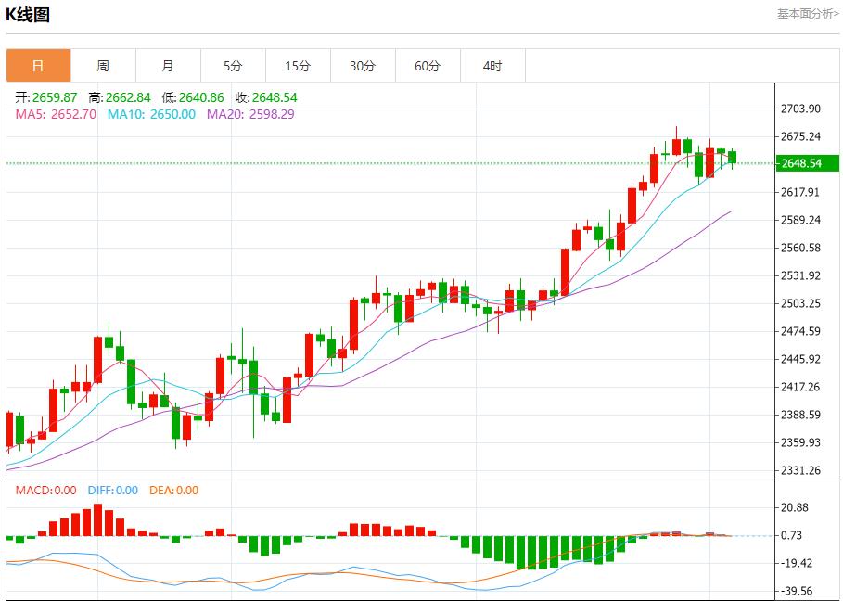Switch to the 月 monthly tab
The height and width of the screenshot is (601, 843).
click(x=168, y=66)
